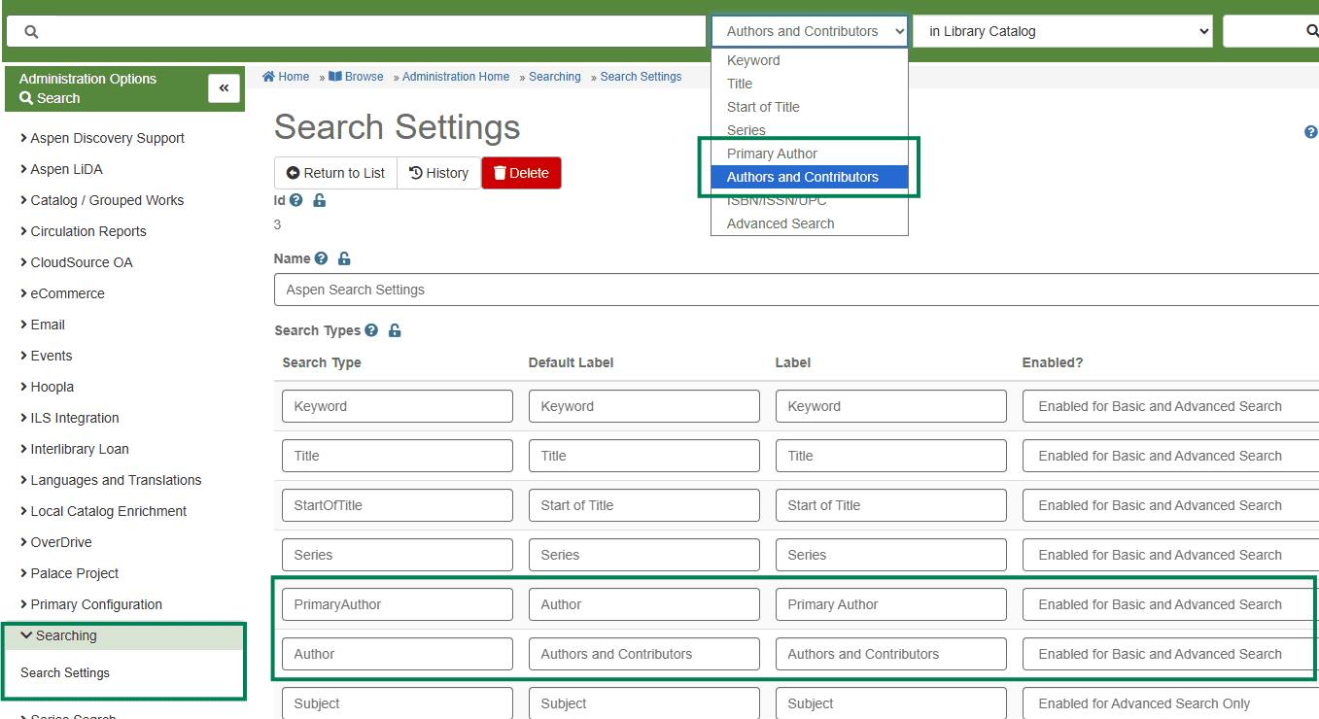Click the PrimaryAuthor search type field
The width and height of the screenshot is (1319, 719).
point(397,604)
